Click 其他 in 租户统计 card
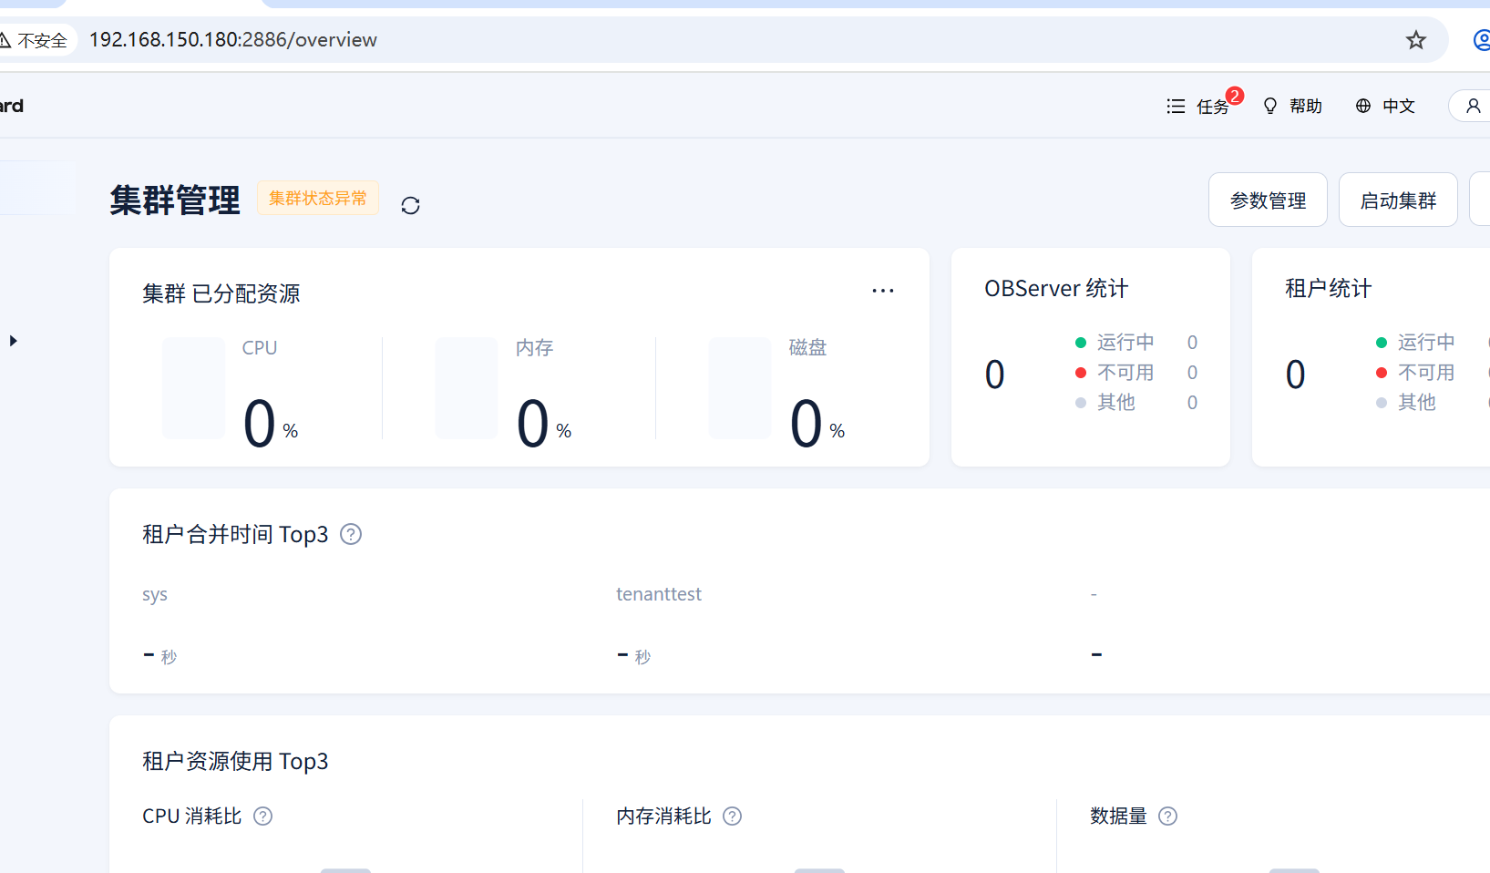This screenshot has width=1490, height=873. point(1416,402)
